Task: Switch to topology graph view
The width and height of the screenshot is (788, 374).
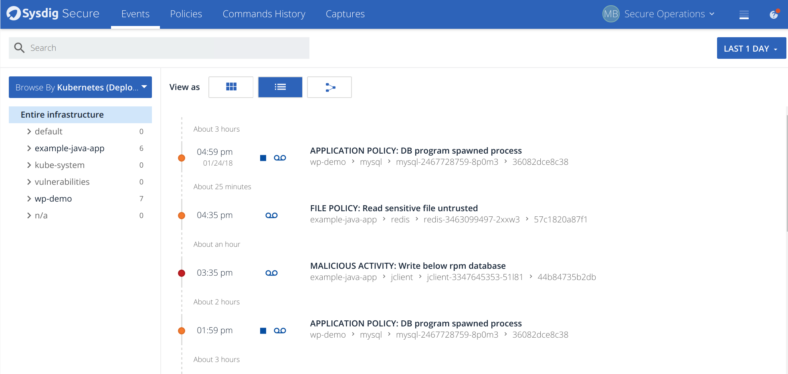Action: [329, 87]
